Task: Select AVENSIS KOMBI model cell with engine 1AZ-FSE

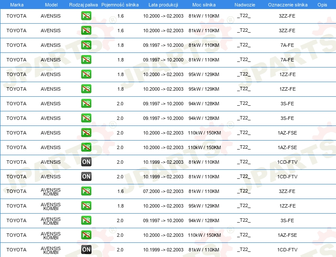Action: (51, 236)
